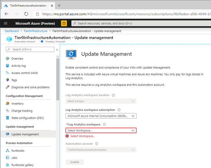Open the workspace subscription dropdown
211x168 pixels.
101,116
